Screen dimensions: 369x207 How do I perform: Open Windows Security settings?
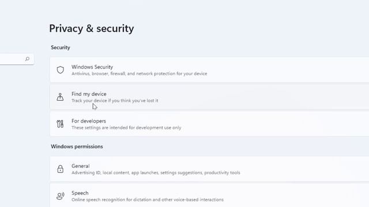(x=209, y=70)
